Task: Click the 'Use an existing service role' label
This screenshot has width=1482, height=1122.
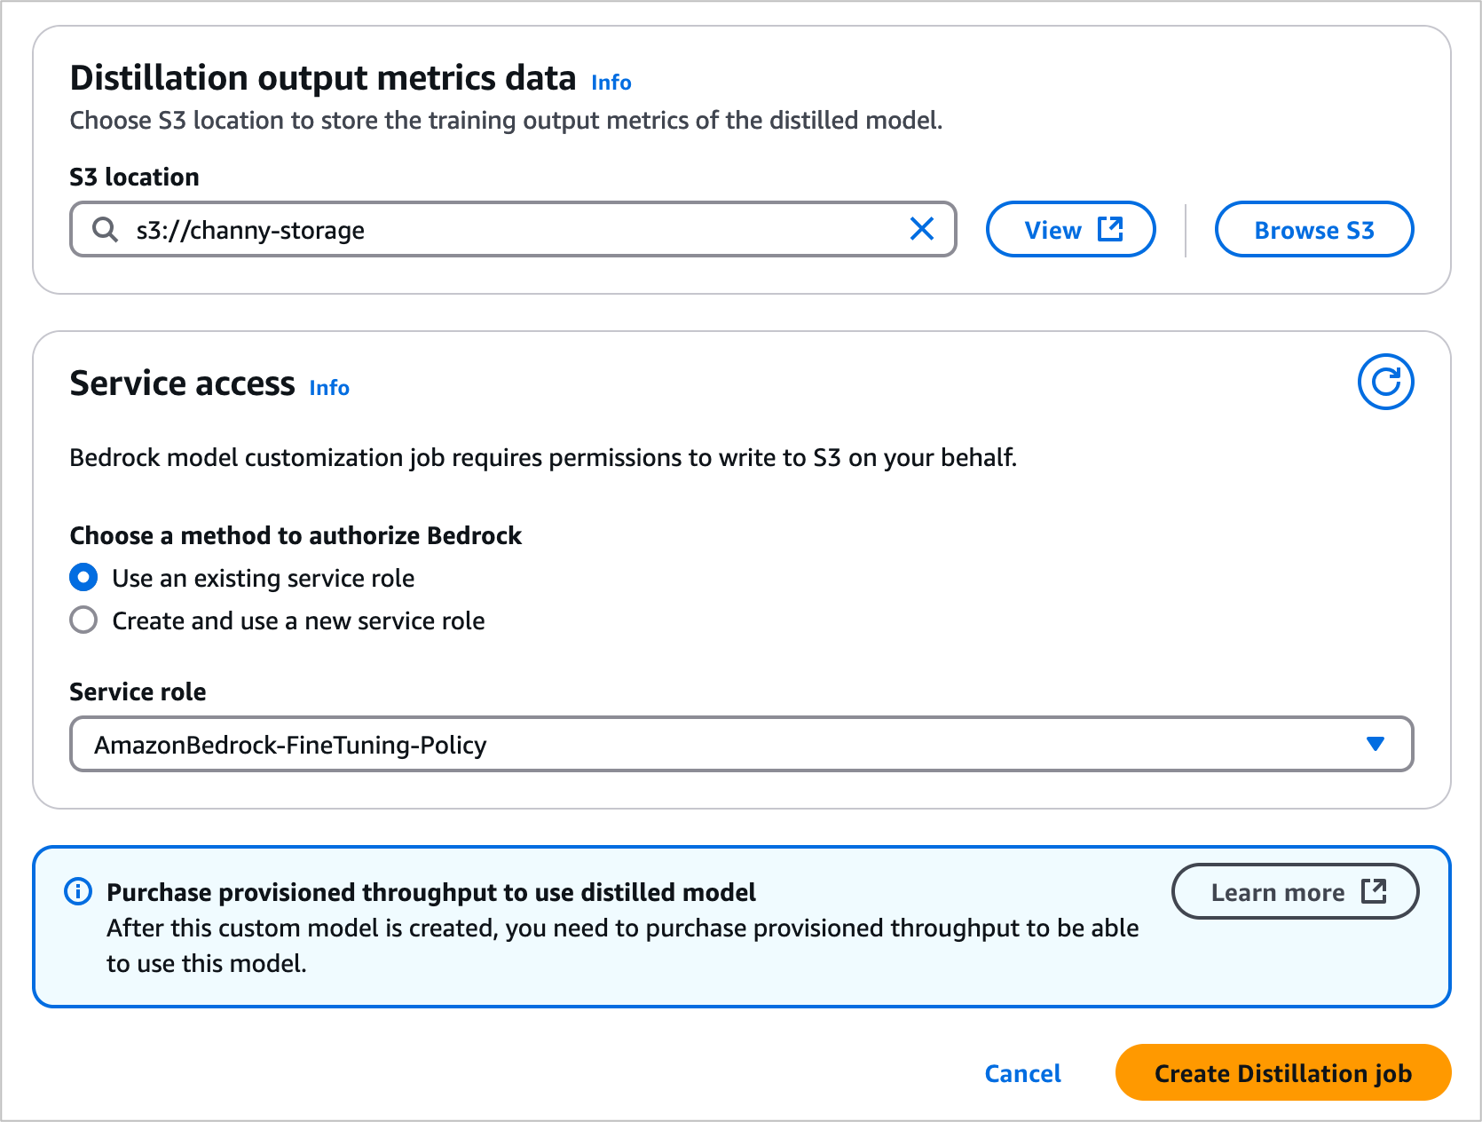Action: [263, 578]
